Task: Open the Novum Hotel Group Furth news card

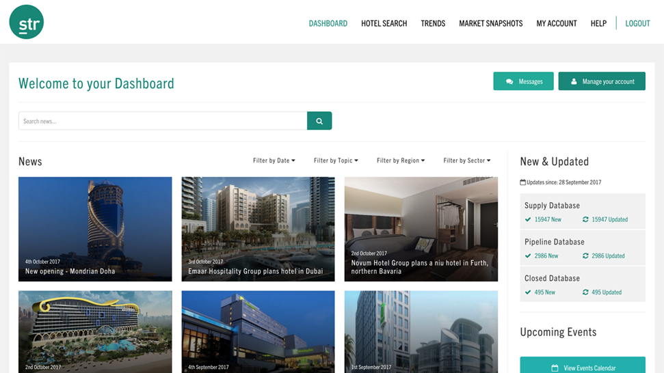Action: [421, 230]
